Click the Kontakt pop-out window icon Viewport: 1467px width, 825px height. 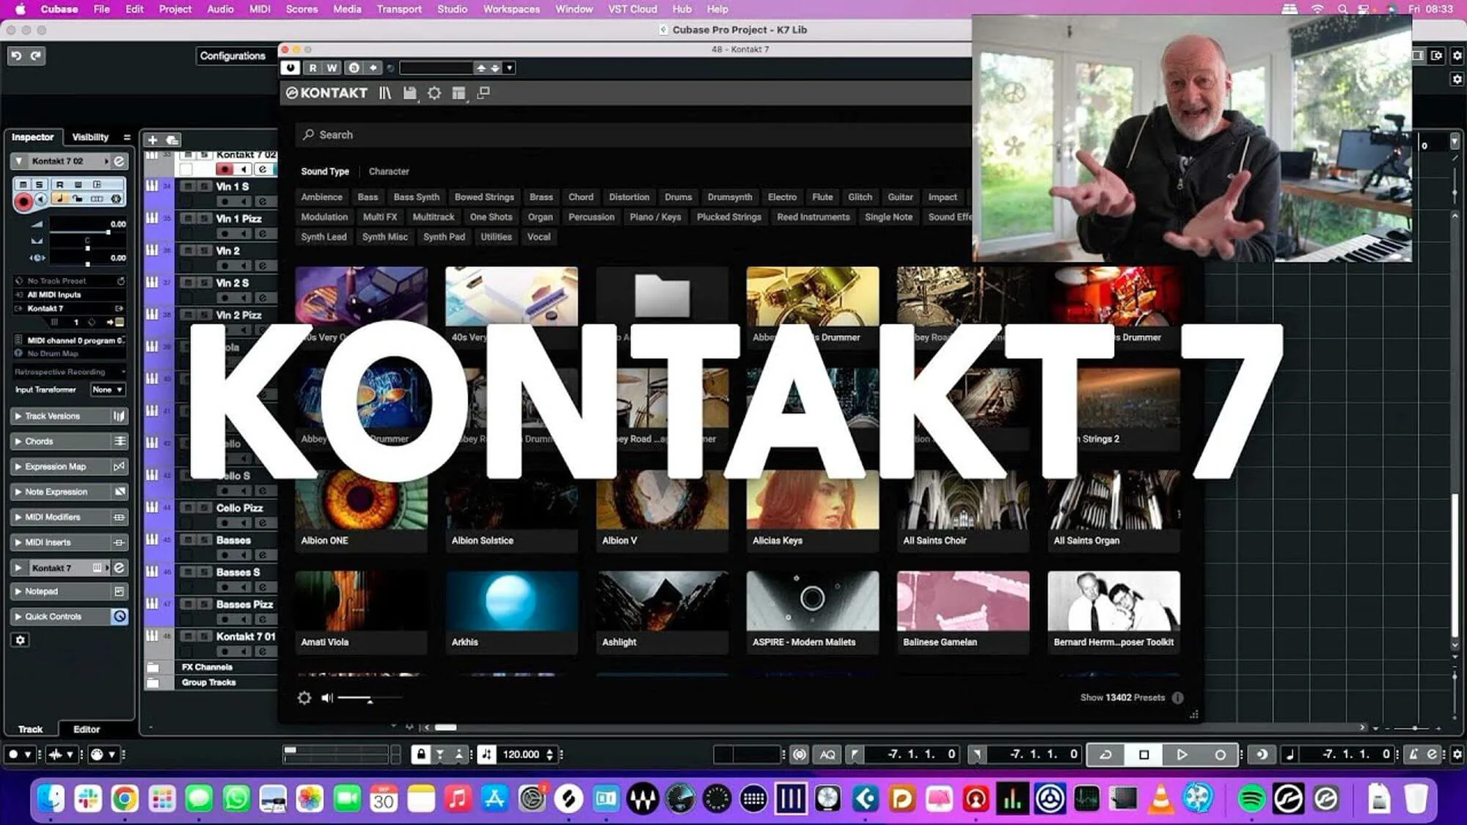[483, 93]
